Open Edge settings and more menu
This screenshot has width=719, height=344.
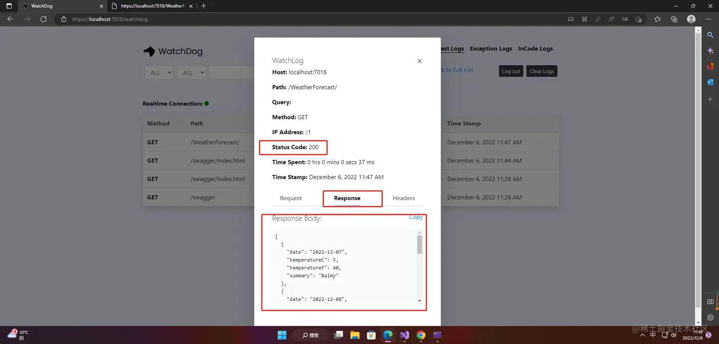[x=708, y=19]
